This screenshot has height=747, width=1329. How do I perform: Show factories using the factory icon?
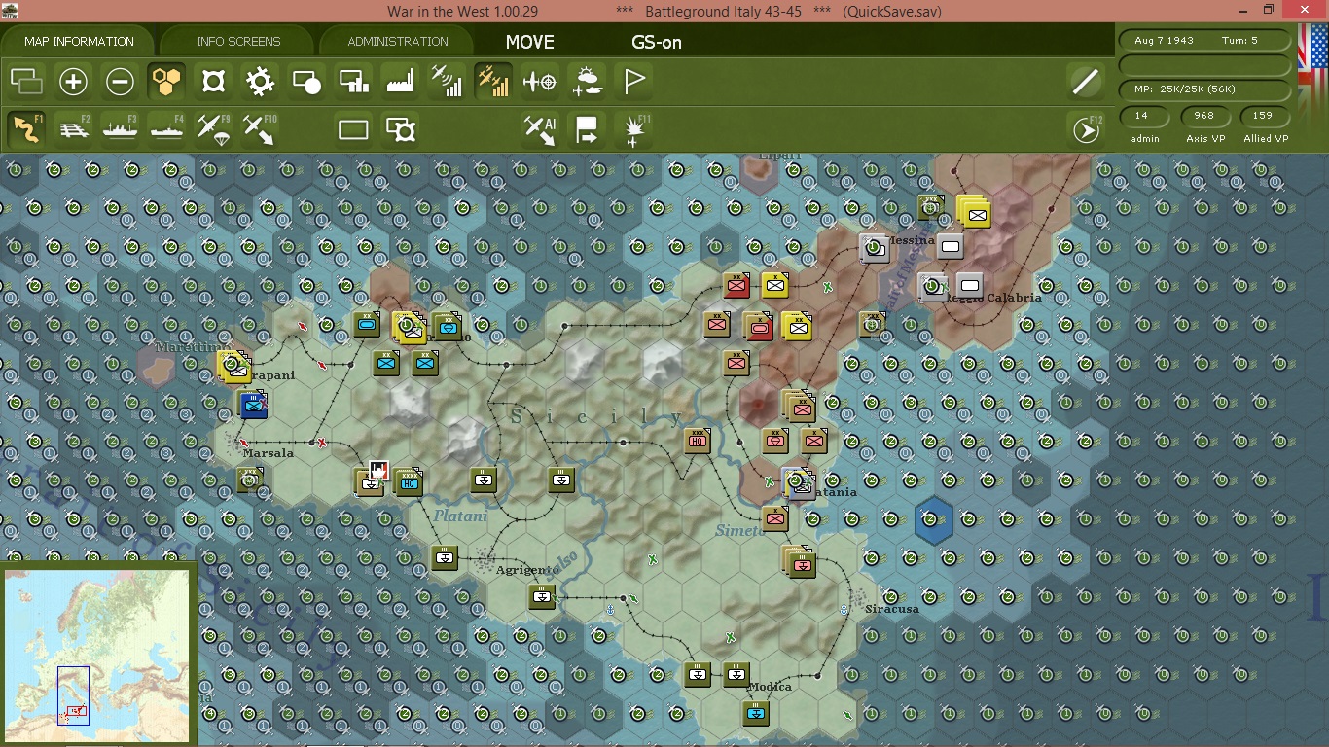pos(400,82)
